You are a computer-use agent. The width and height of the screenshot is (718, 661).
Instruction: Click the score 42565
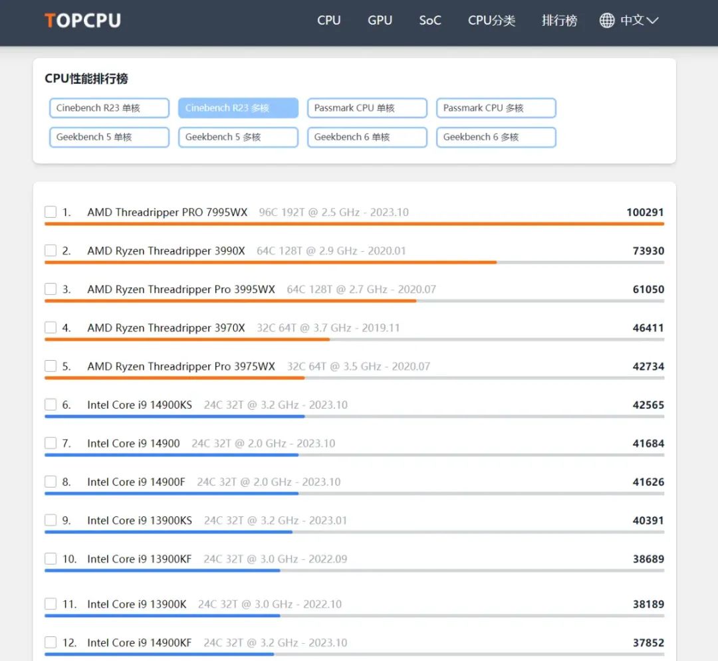(x=648, y=405)
